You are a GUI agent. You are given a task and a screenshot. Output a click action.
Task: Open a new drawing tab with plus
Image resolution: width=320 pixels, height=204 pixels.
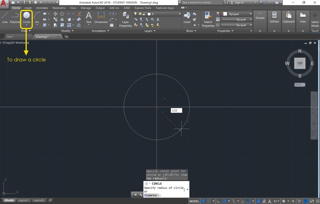click(66, 37)
